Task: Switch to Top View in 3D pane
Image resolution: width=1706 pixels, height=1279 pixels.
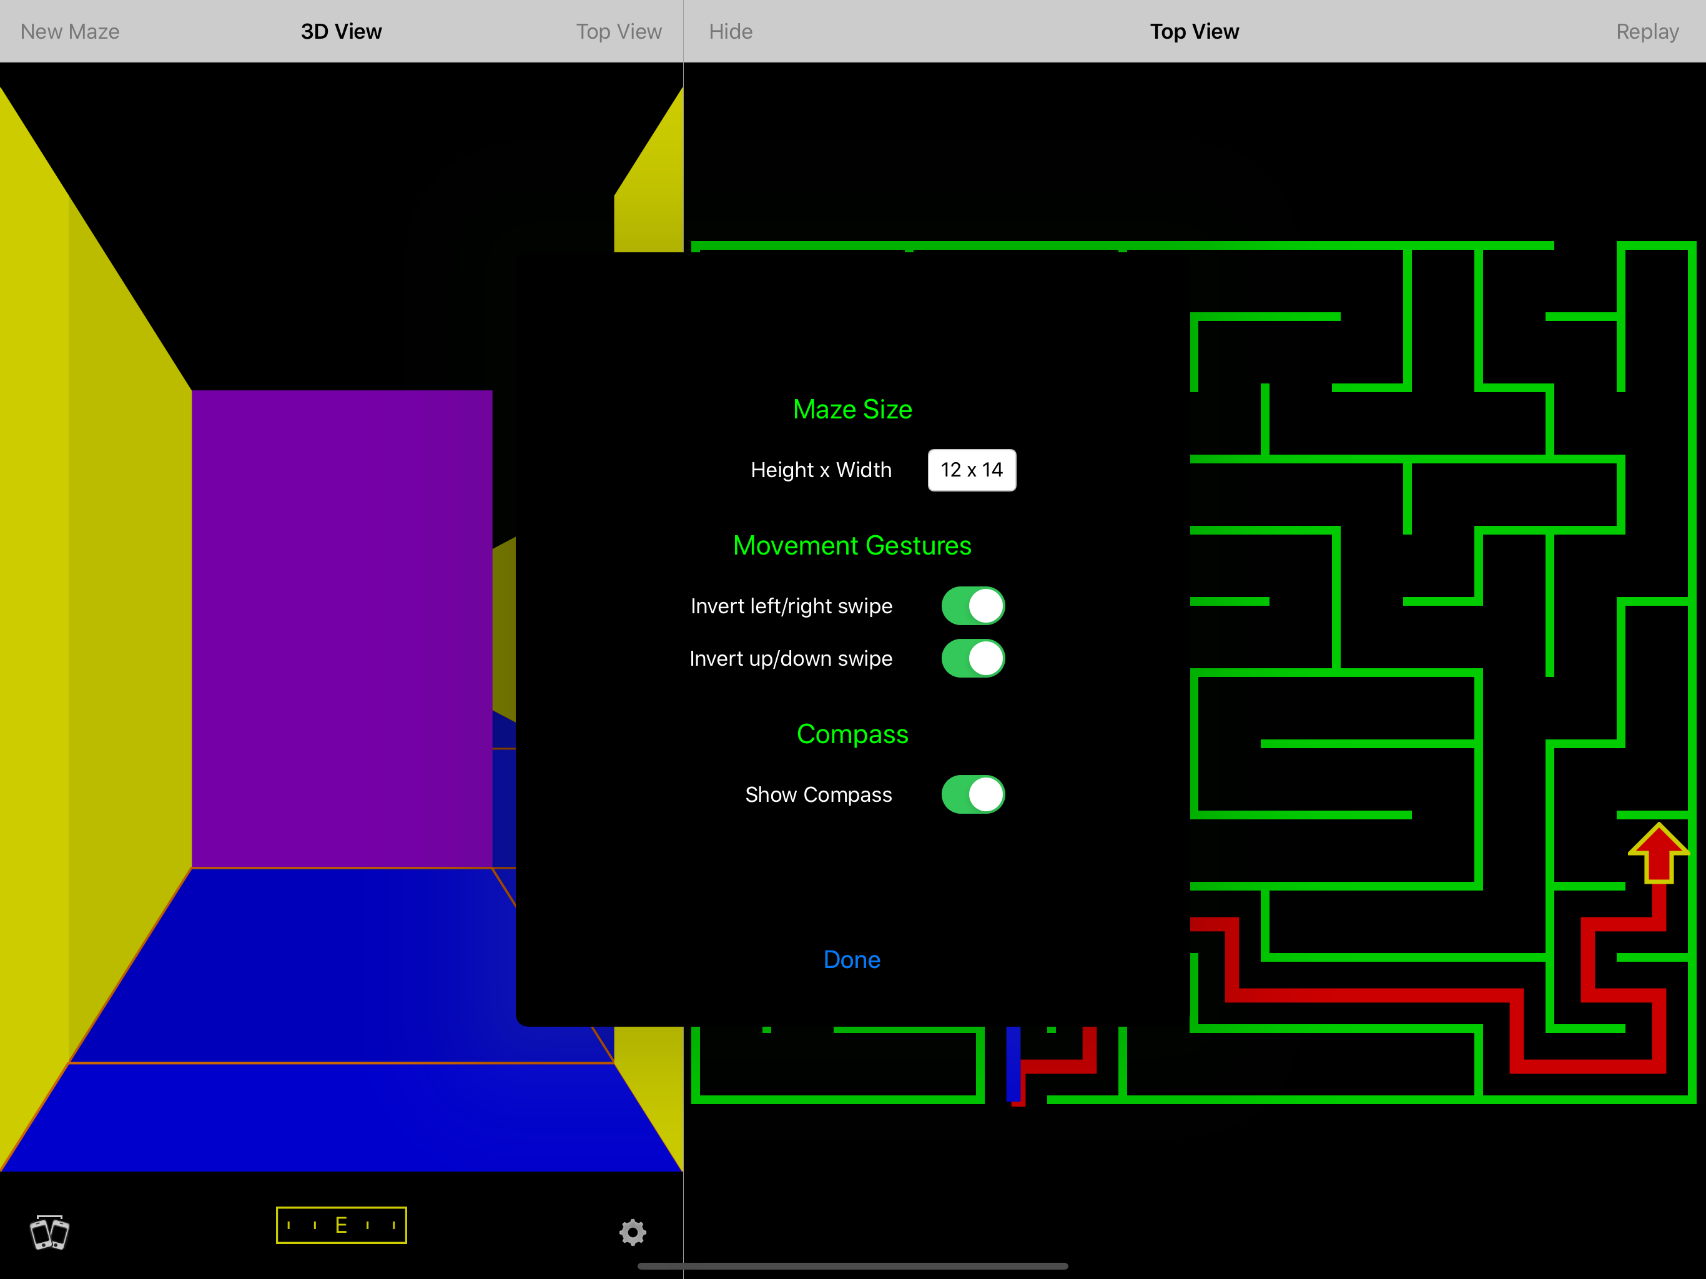Action: [x=619, y=32]
